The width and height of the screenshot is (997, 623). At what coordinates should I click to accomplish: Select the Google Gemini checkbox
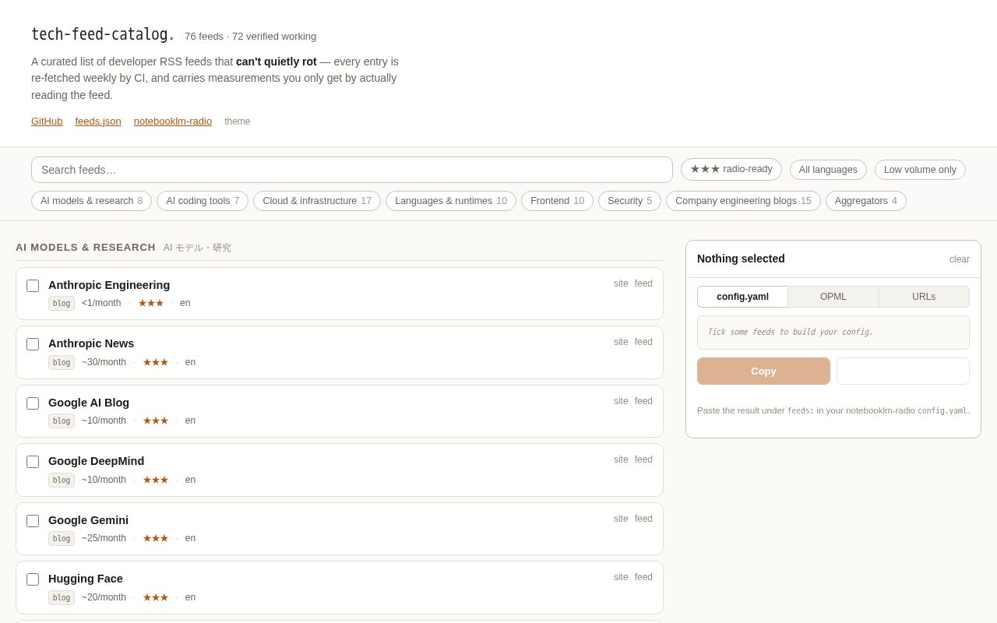33,521
